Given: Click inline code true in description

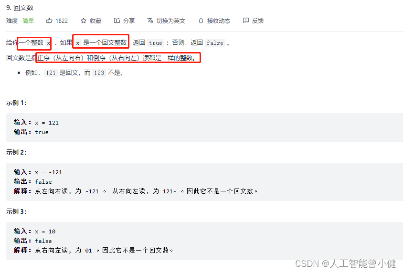Looking at the screenshot, I should tap(156, 43).
